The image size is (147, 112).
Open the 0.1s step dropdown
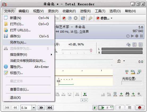pyautogui.click(x=34, y=108)
